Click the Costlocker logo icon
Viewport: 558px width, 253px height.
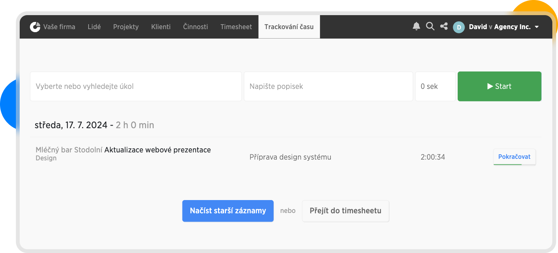click(35, 27)
